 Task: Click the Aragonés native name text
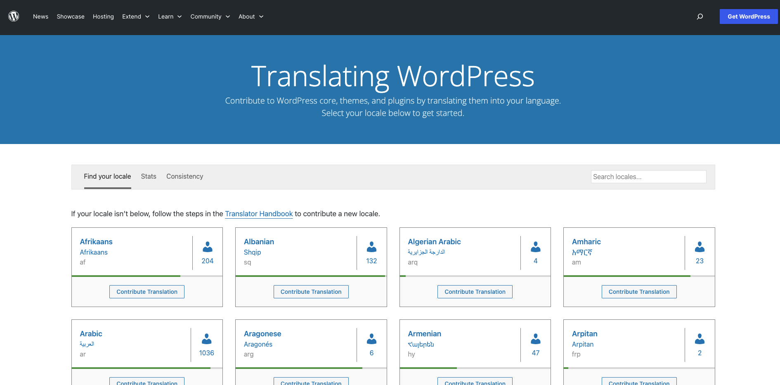[x=258, y=344]
